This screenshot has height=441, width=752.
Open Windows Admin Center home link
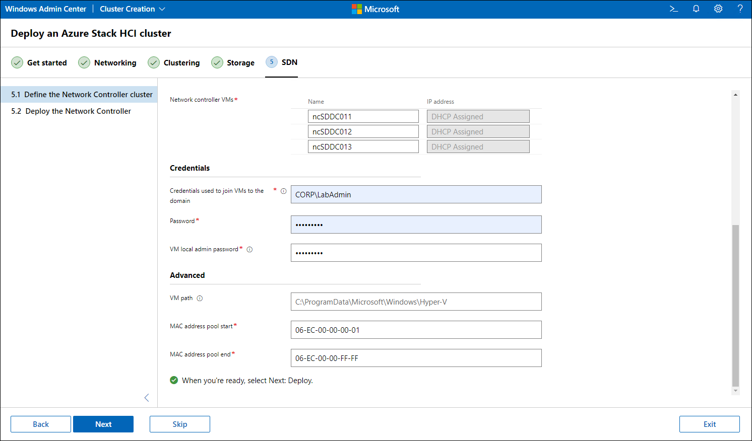46,9
